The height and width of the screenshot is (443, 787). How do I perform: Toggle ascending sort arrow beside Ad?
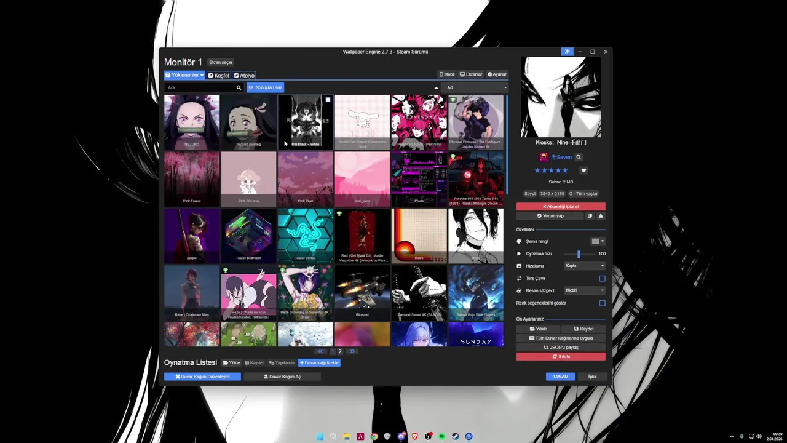click(x=437, y=87)
